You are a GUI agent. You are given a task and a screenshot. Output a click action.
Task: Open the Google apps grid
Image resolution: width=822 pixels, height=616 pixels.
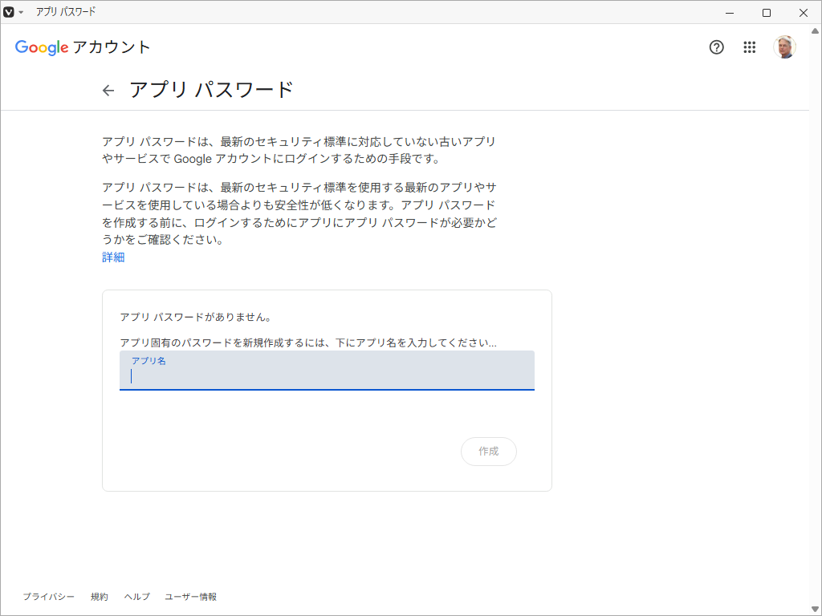tap(750, 47)
